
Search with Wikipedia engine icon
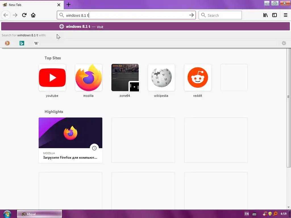(36, 43)
